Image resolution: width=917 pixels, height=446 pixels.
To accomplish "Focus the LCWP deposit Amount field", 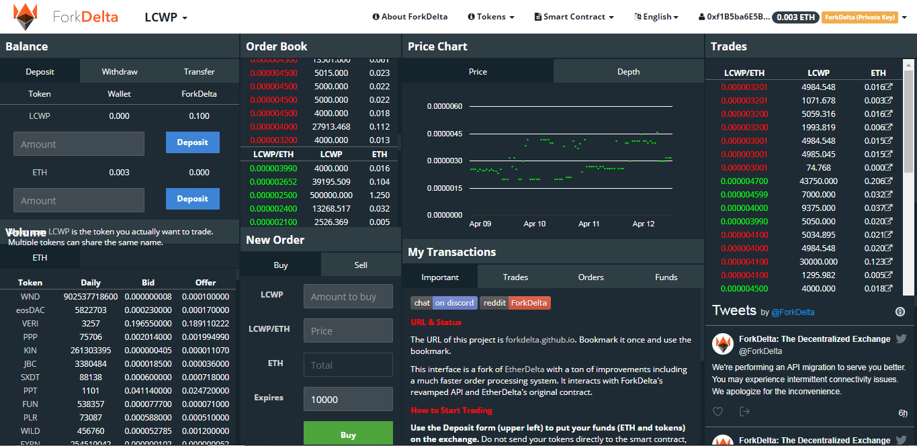I will [79, 144].
